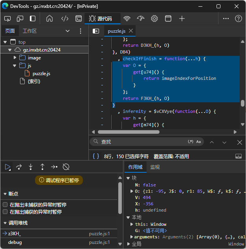This screenshot has height=249, width=246.
Task: Expand the image folder
Action: click(x=15, y=58)
